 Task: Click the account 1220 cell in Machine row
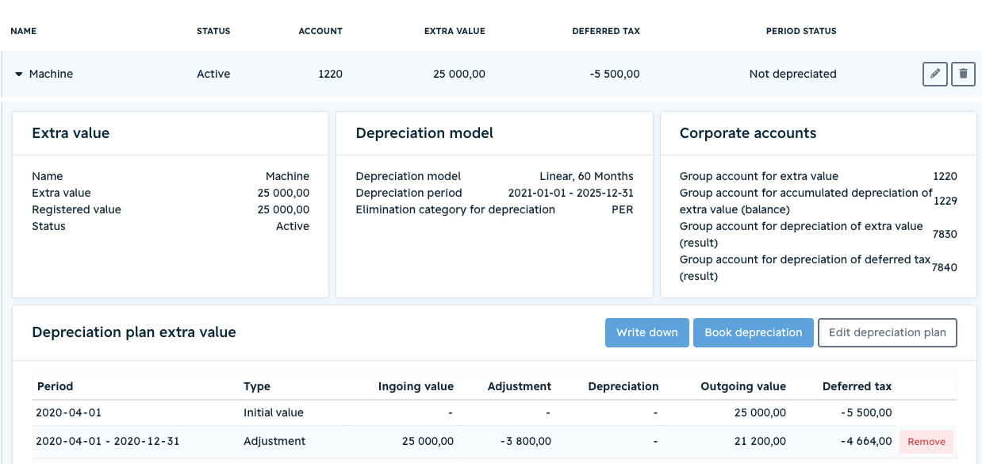330,74
